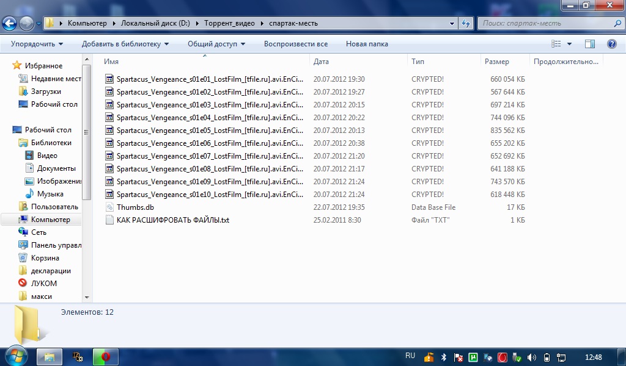Click the 'Видео' library icon
Screen dimensions: 626x366
point(29,156)
